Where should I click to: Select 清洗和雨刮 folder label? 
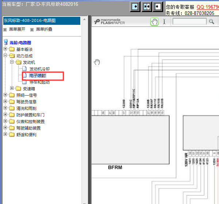[x=26, y=108]
